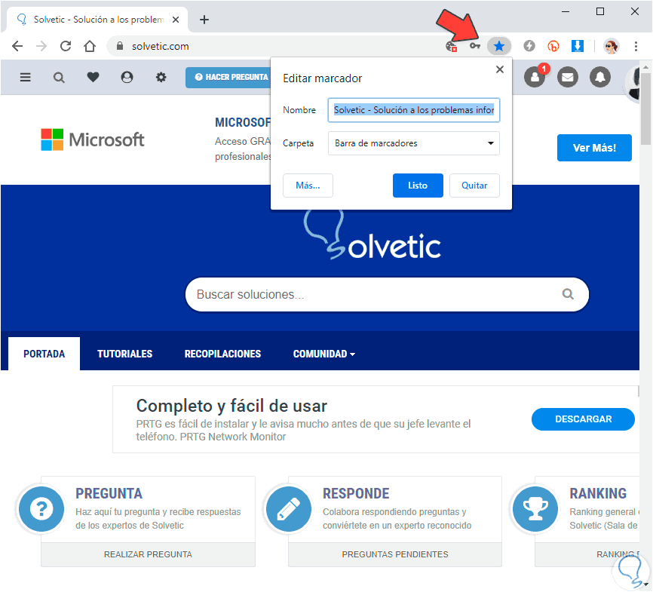Reload the page with refresh icon
Image resolution: width=653 pixels, height=592 pixels.
point(66,46)
